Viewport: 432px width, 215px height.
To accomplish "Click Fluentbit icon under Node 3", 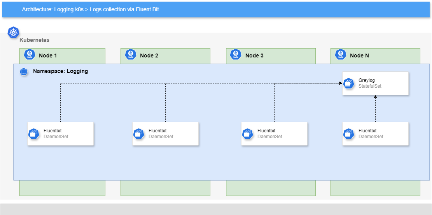I will point(248,134).
